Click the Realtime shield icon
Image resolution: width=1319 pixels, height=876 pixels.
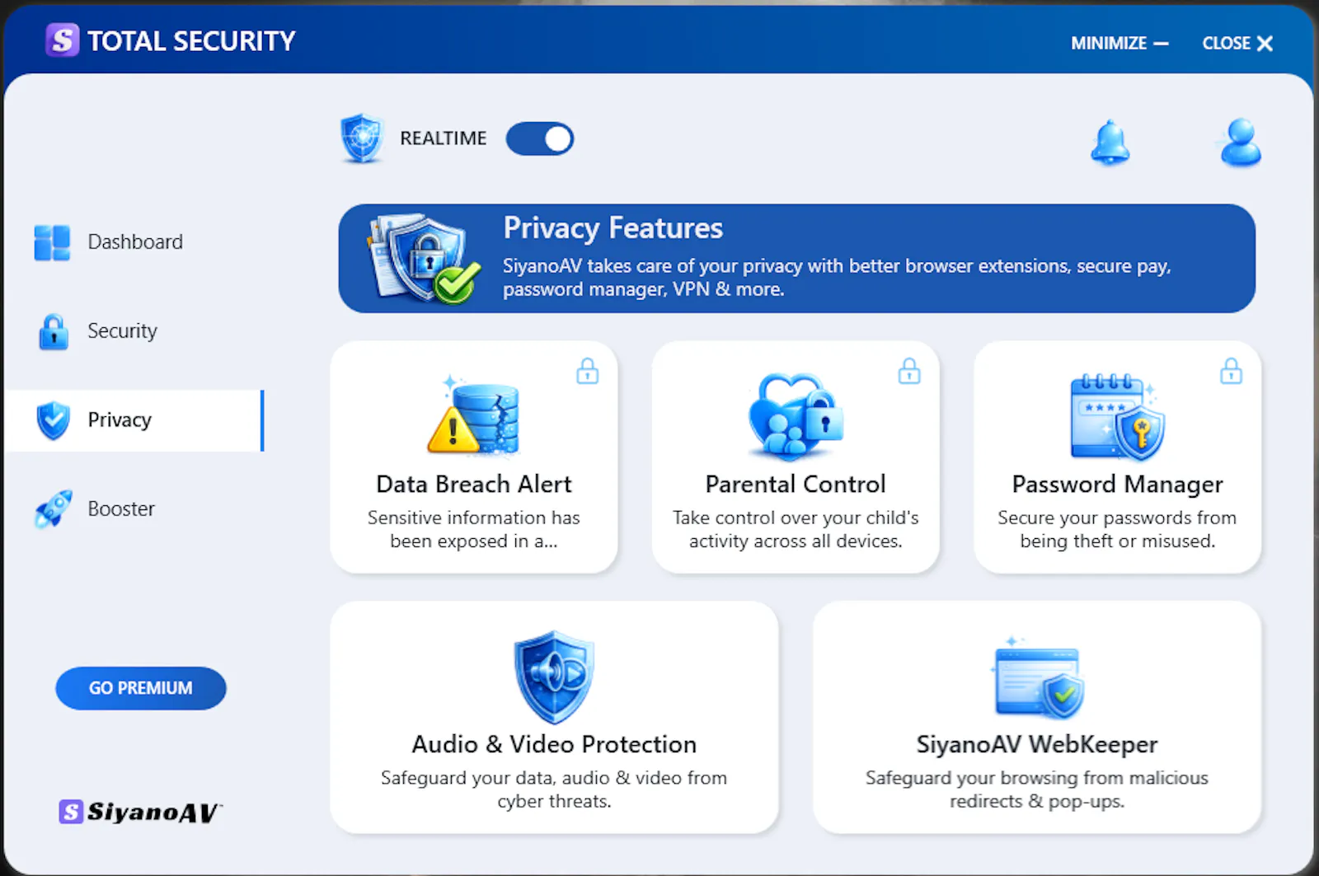[361, 138]
